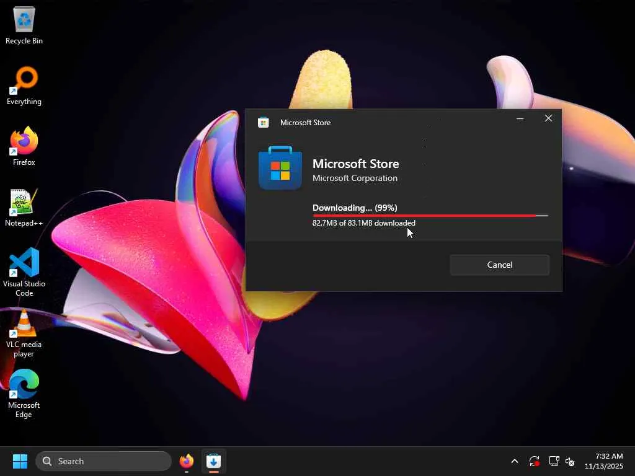Click the taskbar Search box

[104, 461]
